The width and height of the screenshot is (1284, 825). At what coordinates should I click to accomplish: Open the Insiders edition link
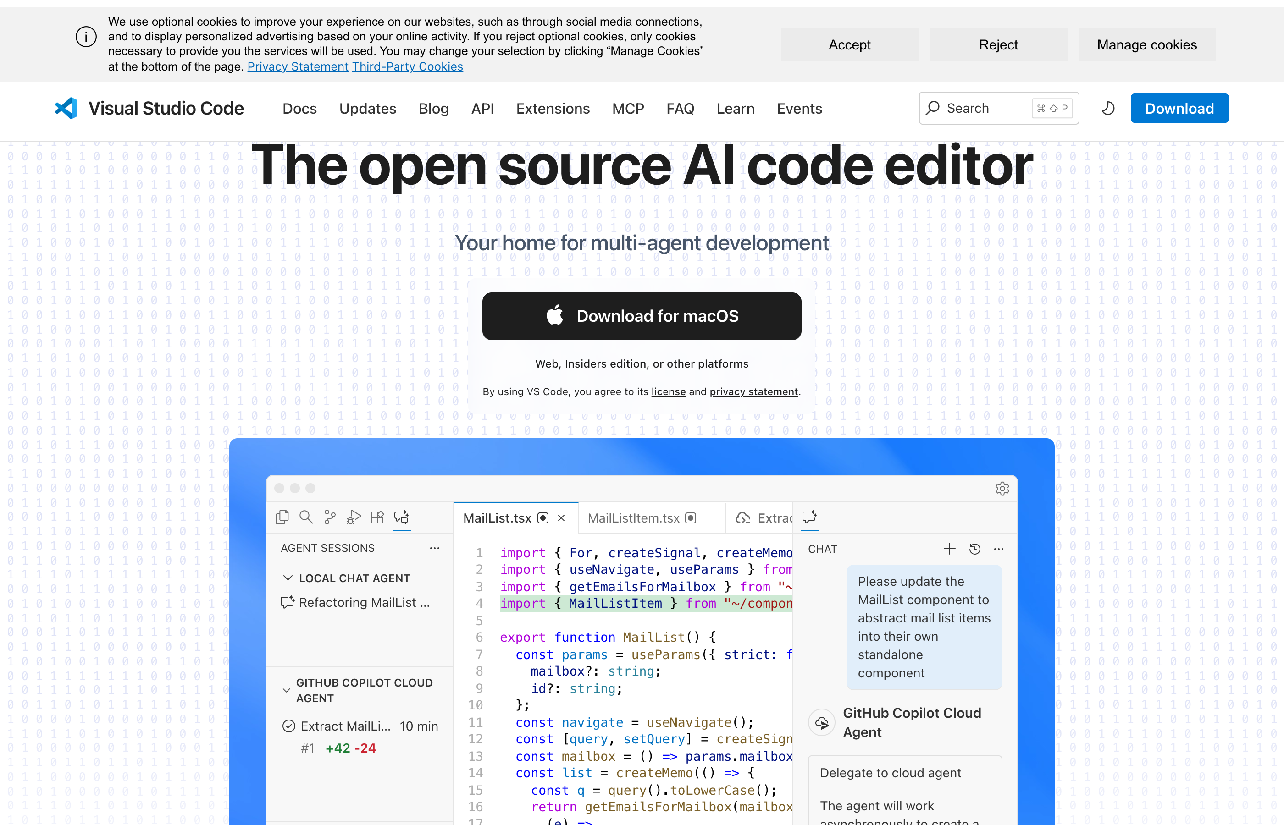[606, 364]
